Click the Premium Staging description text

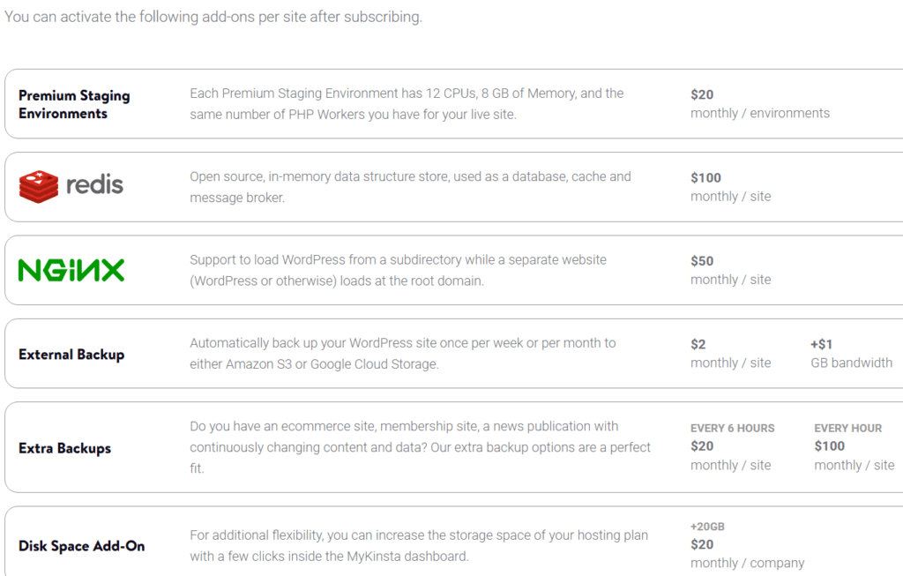click(407, 103)
